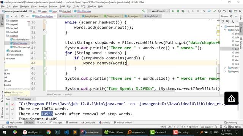Click the Project panel vertical scrollbar
The height and width of the screenshot is (136, 243).
point(29,24)
